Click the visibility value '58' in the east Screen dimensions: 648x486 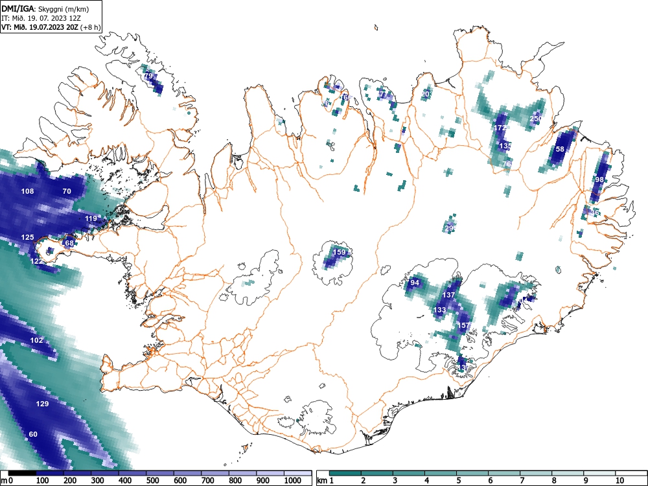coord(560,149)
